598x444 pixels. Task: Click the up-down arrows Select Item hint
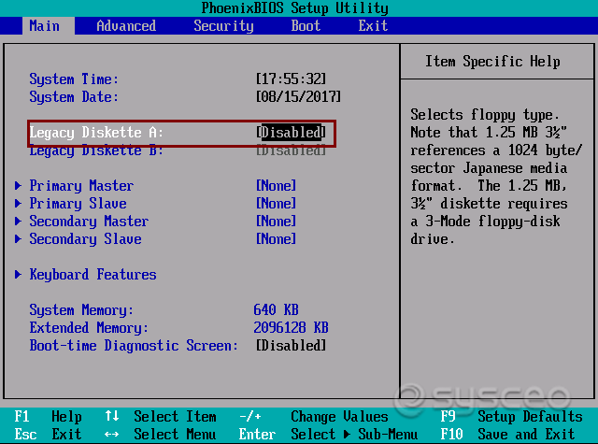[161, 417]
